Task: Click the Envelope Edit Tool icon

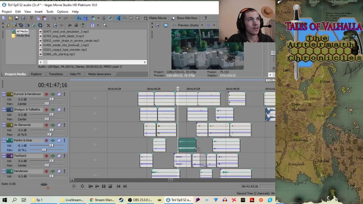Action: tap(125, 18)
